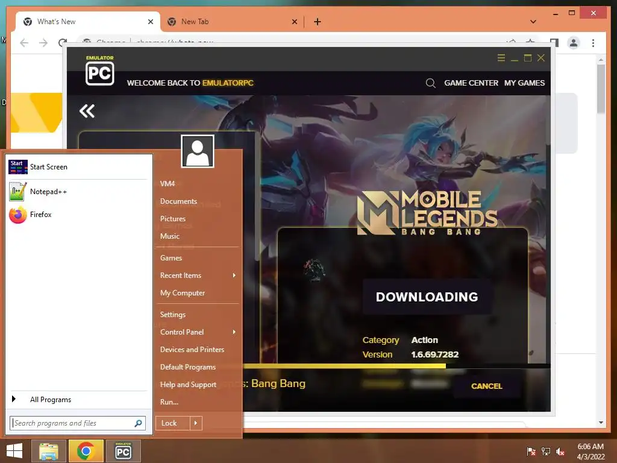The width and height of the screenshot is (617, 463).
Task: Open GAME CENTER in EmulatorPC
Action: 471,83
